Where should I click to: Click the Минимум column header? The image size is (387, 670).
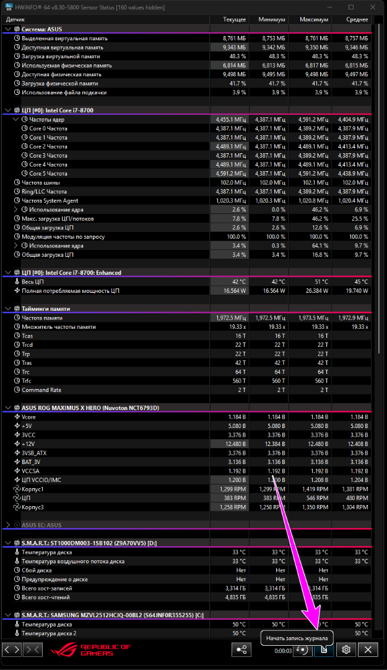(x=268, y=20)
